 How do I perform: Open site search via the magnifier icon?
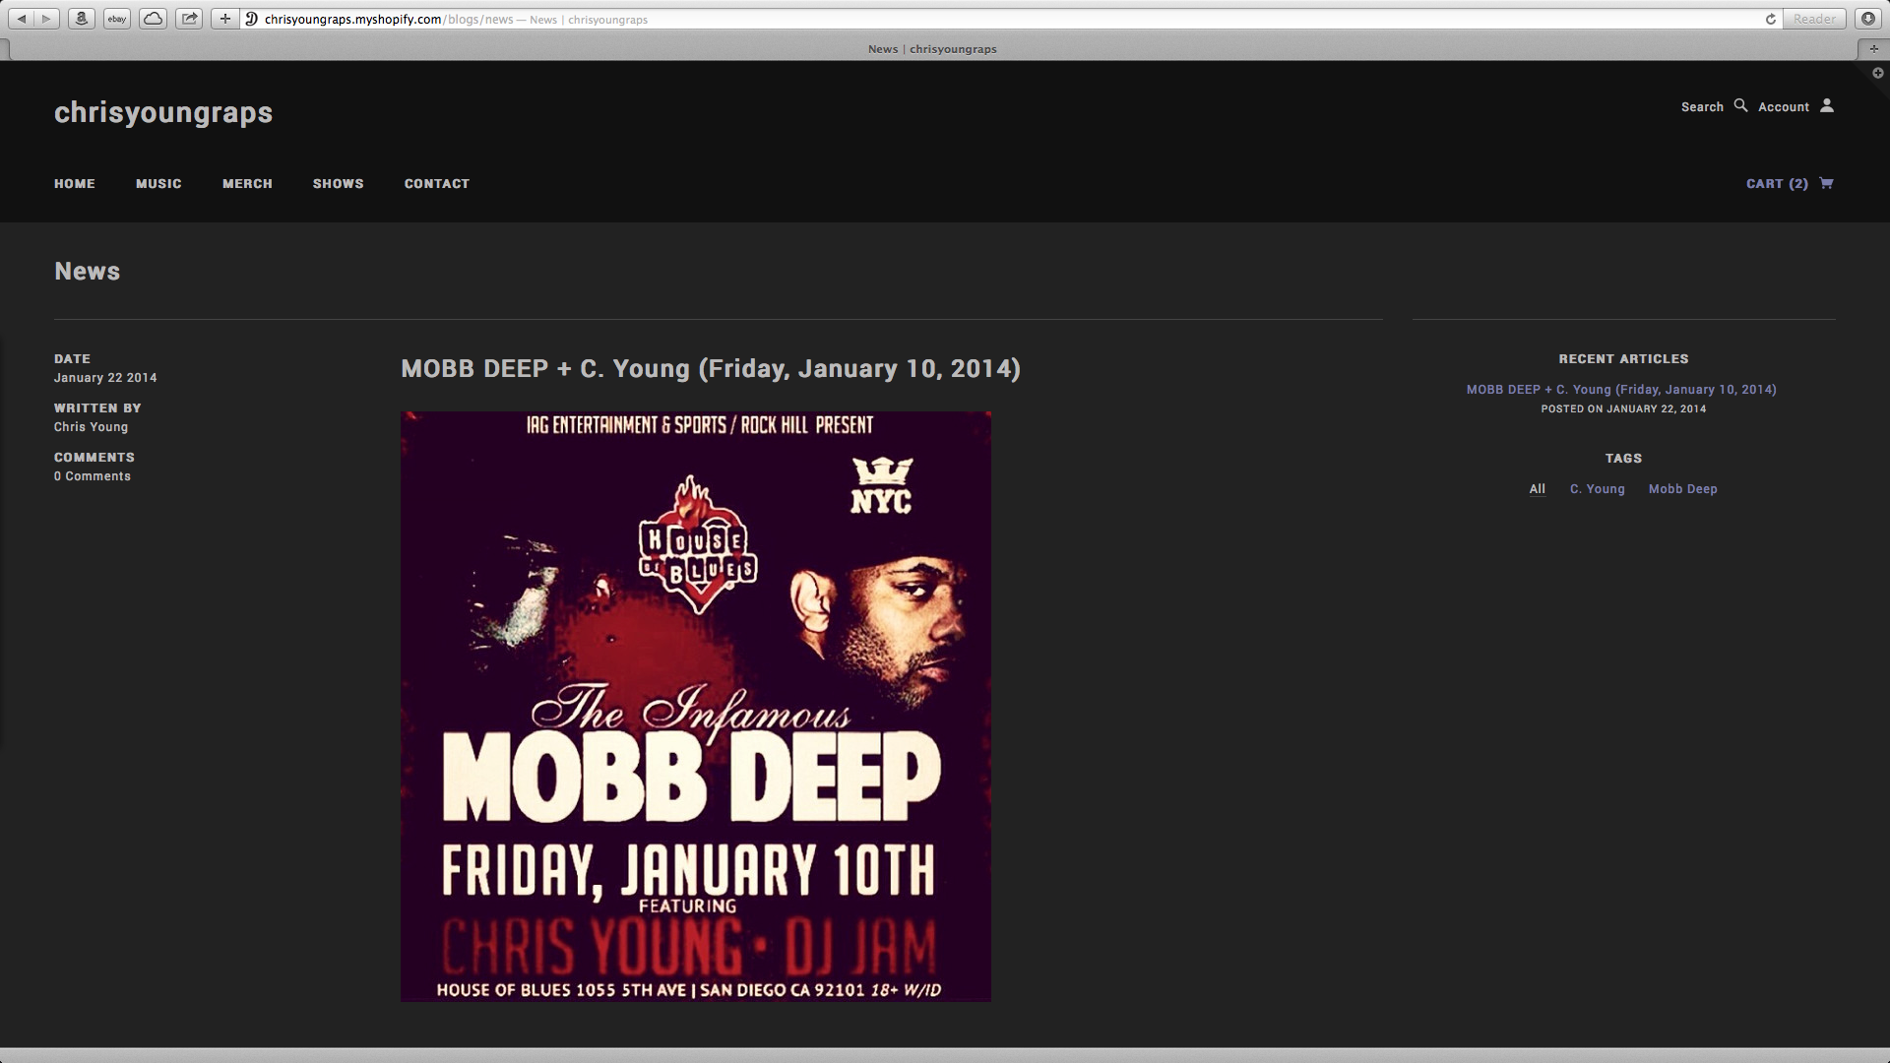tap(1740, 105)
